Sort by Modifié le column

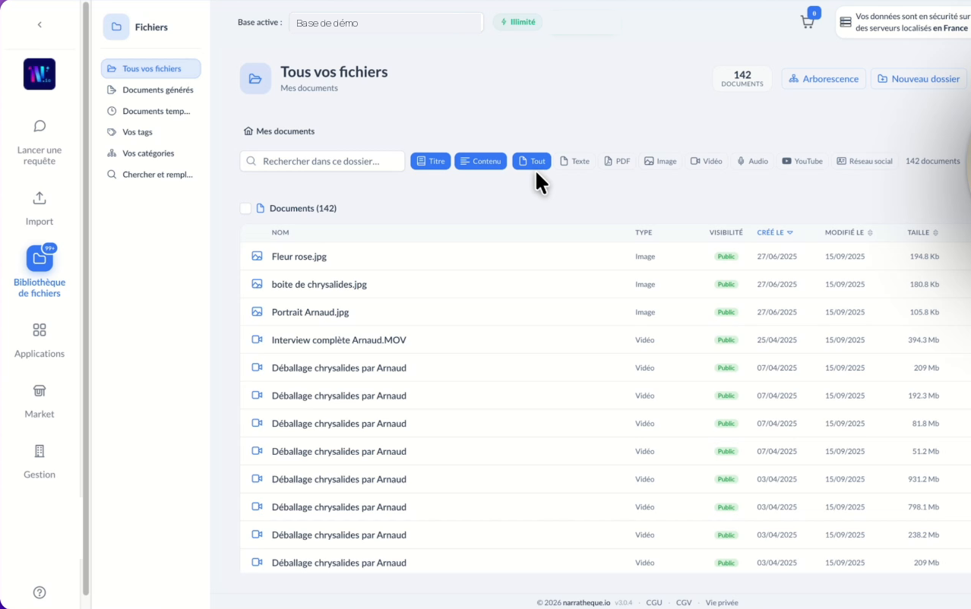click(849, 232)
